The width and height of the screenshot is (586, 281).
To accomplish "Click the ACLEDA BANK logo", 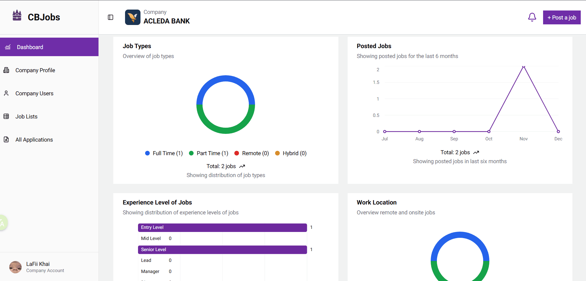I will tap(132, 17).
